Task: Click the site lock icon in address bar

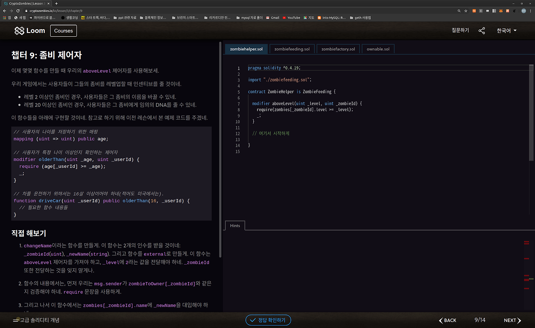Action: pos(26,11)
